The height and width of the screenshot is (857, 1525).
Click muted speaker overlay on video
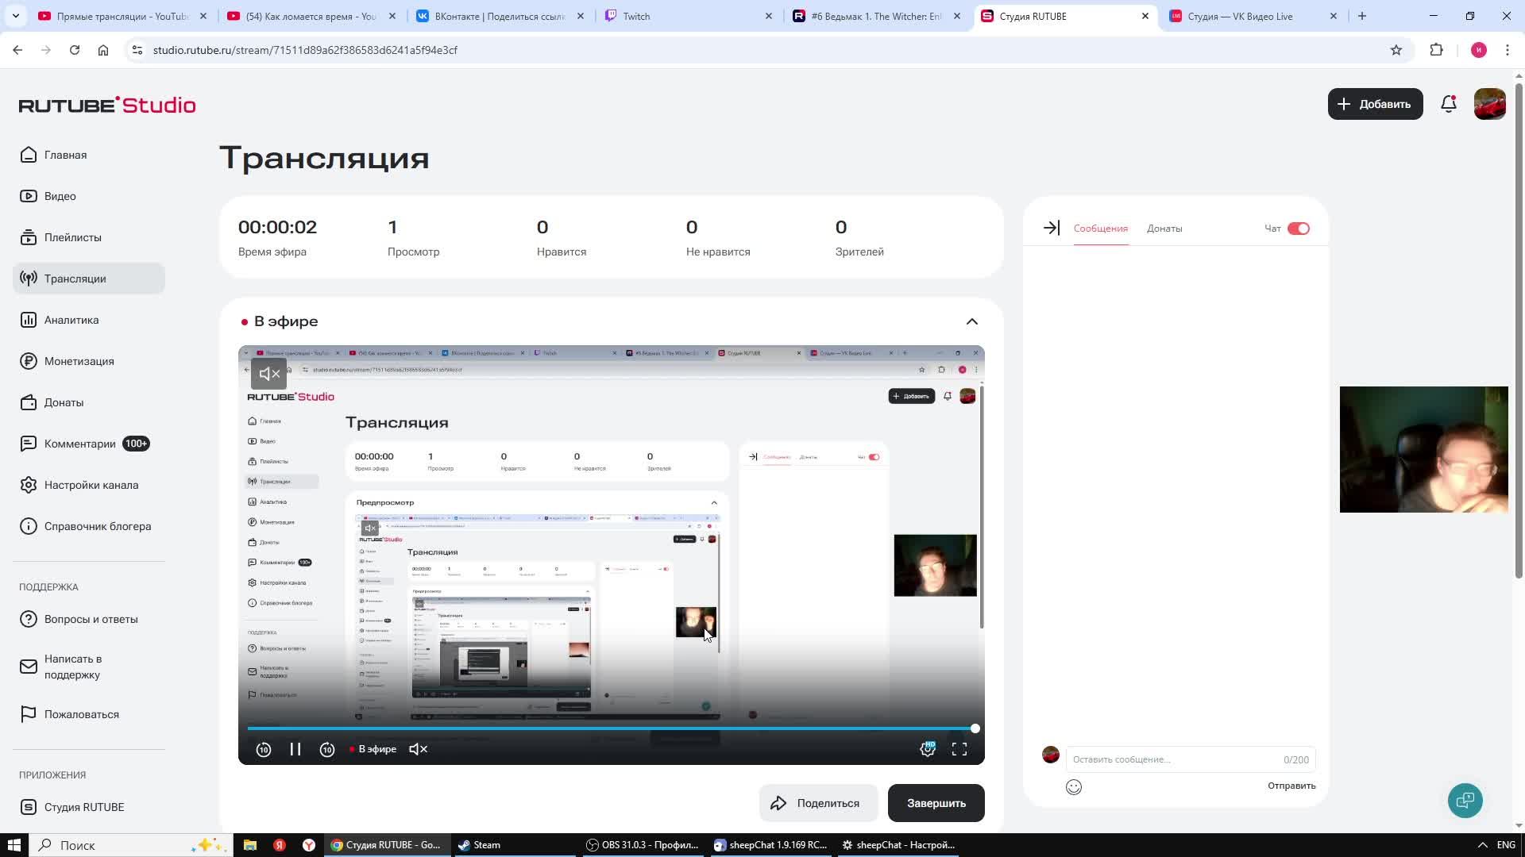pos(269,374)
